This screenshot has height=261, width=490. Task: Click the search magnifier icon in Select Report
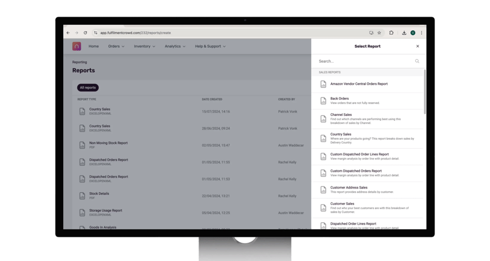point(417,61)
